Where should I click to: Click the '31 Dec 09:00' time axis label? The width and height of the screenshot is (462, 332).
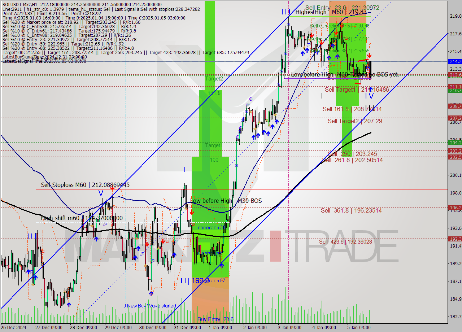point(187,328)
